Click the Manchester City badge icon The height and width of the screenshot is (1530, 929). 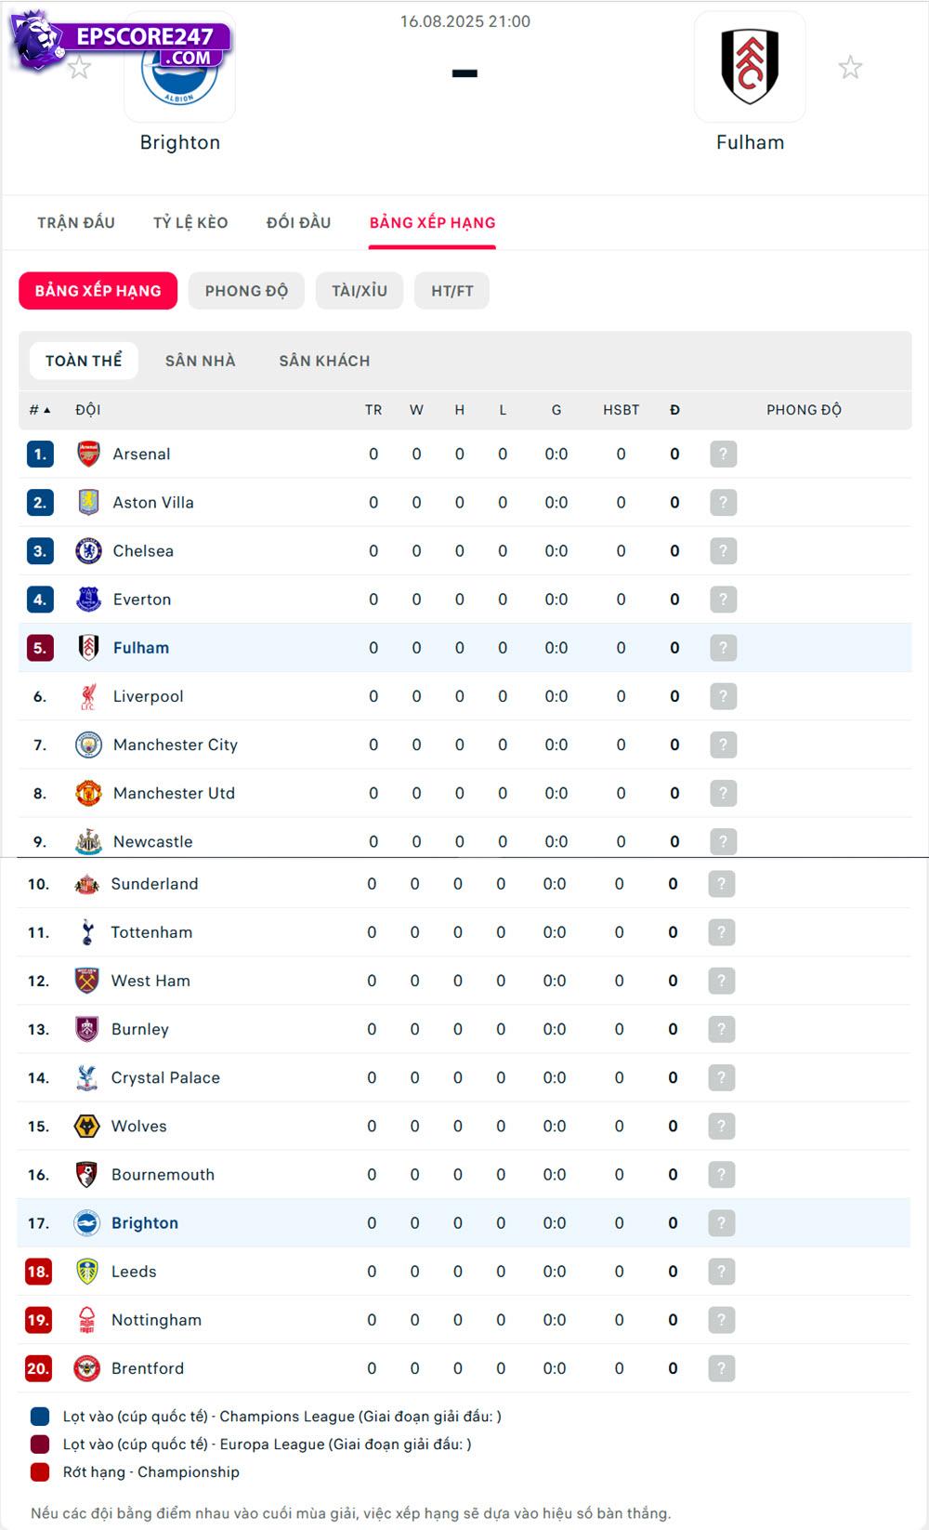(x=88, y=745)
